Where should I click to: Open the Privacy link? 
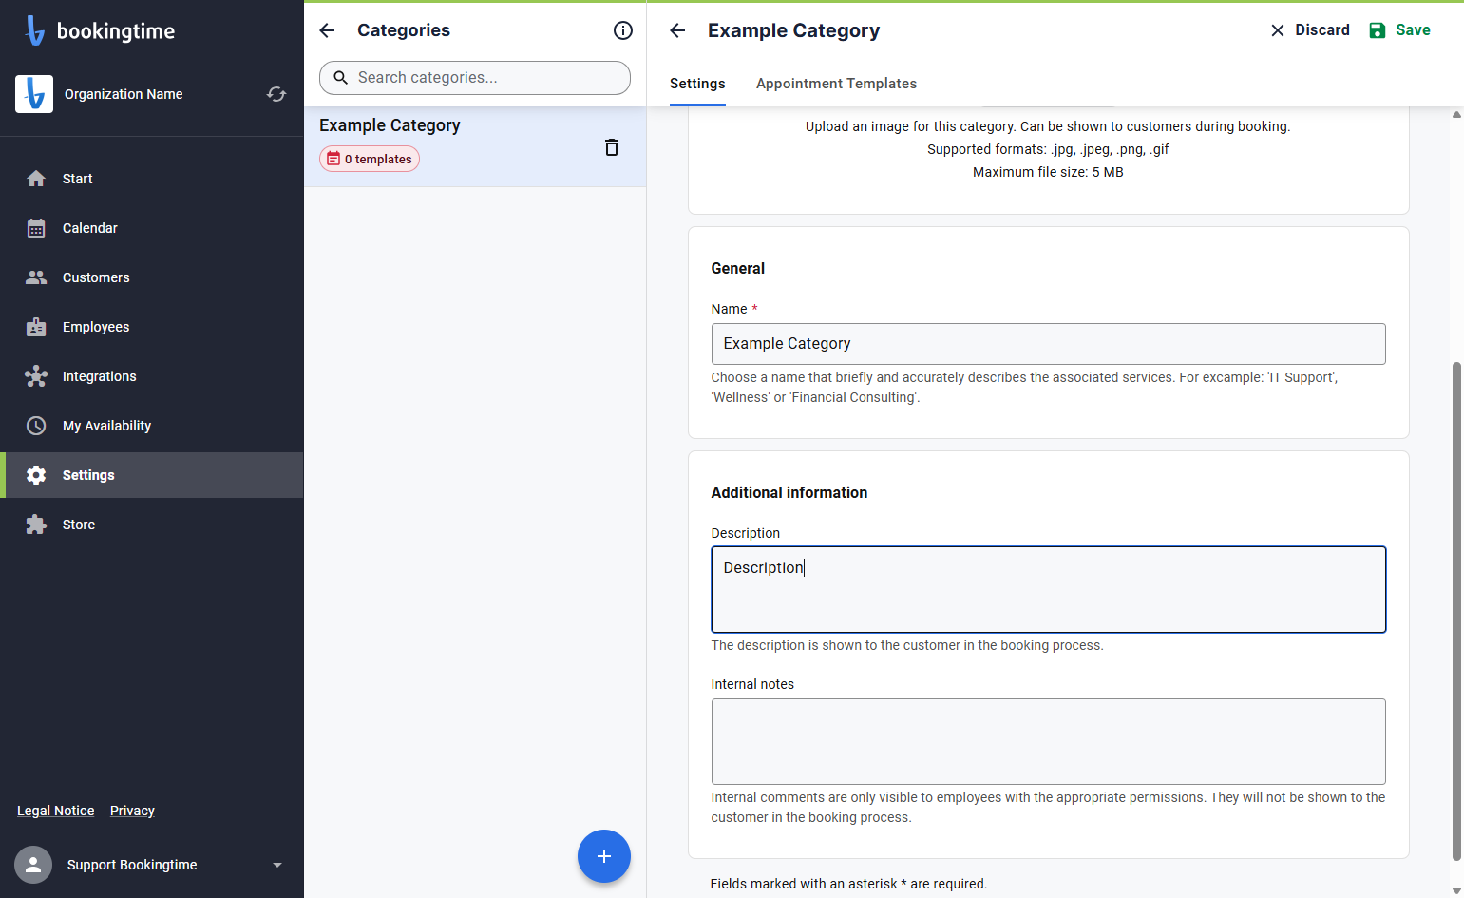[x=132, y=811]
